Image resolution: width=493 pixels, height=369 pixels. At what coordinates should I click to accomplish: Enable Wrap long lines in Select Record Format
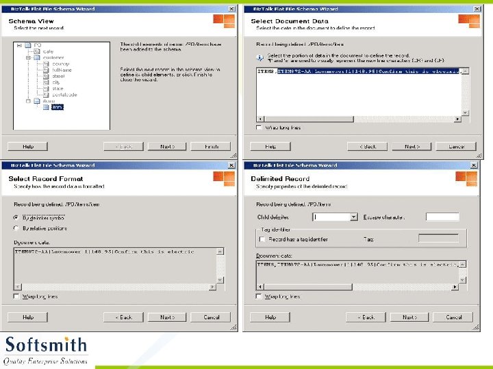(x=16, y=296)
